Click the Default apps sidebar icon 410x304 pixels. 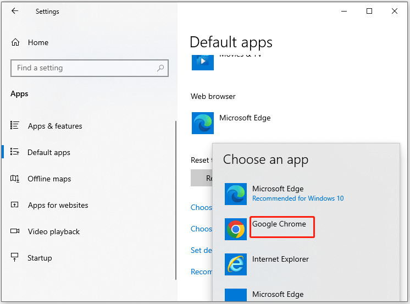15,152
